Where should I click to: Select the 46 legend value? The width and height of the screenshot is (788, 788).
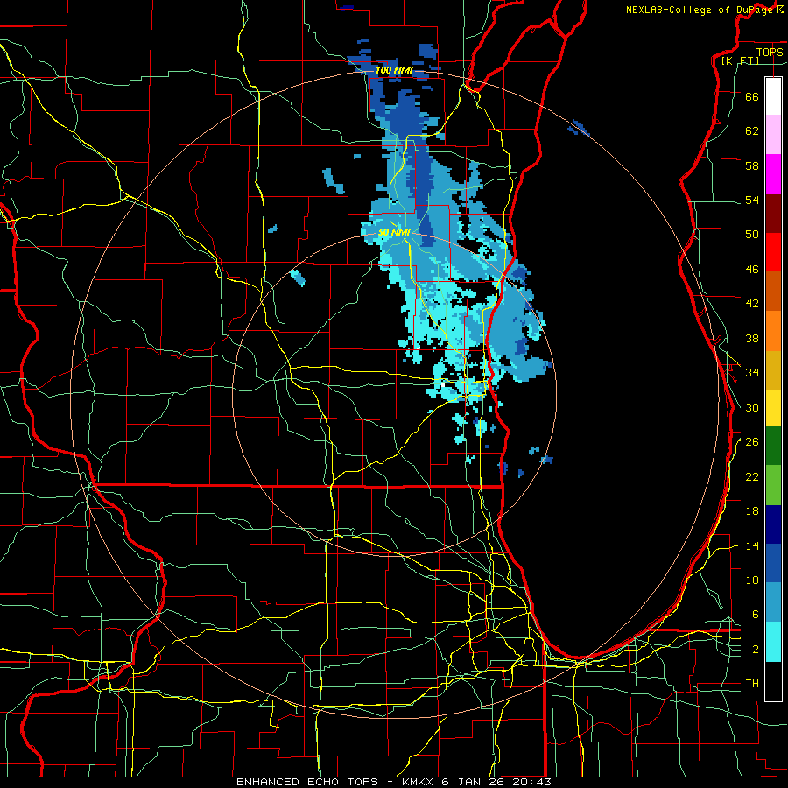click(752, 270)
